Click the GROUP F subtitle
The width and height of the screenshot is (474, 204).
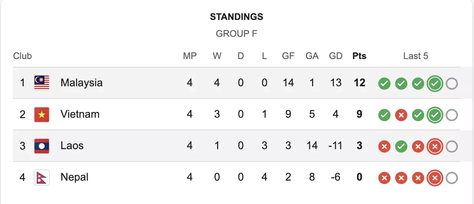coord(237,34)
